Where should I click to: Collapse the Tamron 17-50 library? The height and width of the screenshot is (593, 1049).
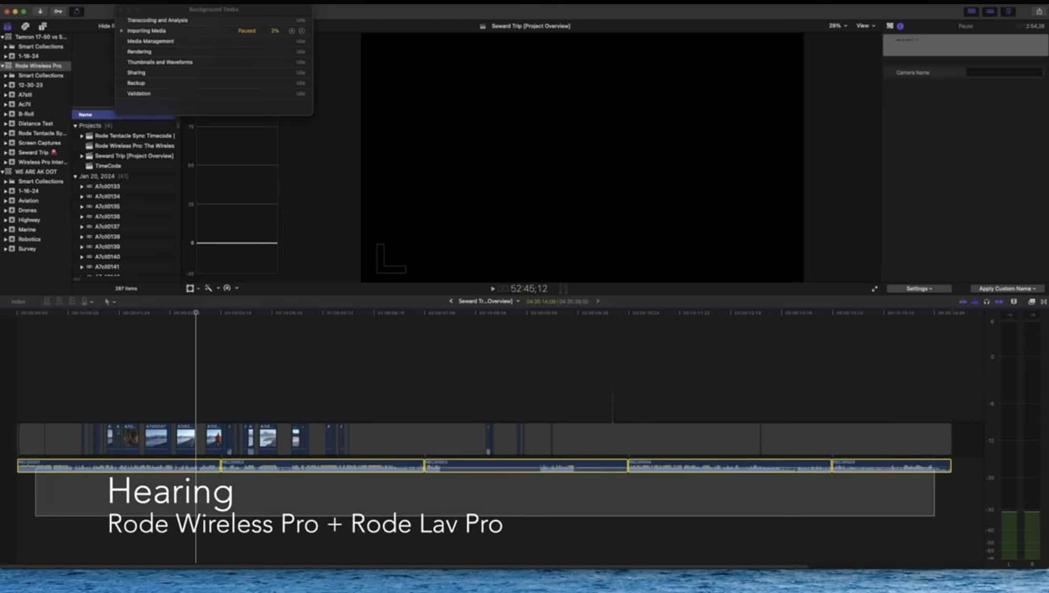pyautogui.click(x=3, y=37)
